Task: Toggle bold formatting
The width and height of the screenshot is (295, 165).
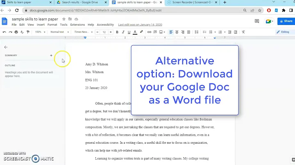Action: (x=117, y=32)
